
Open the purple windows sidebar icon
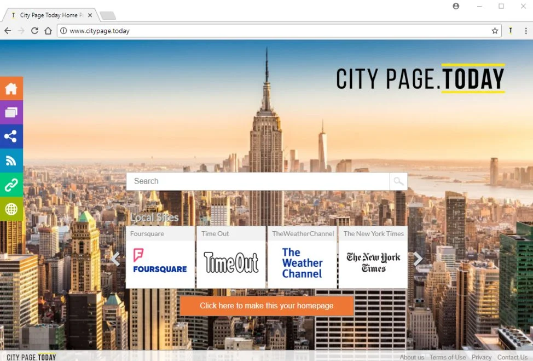point(11,112)
